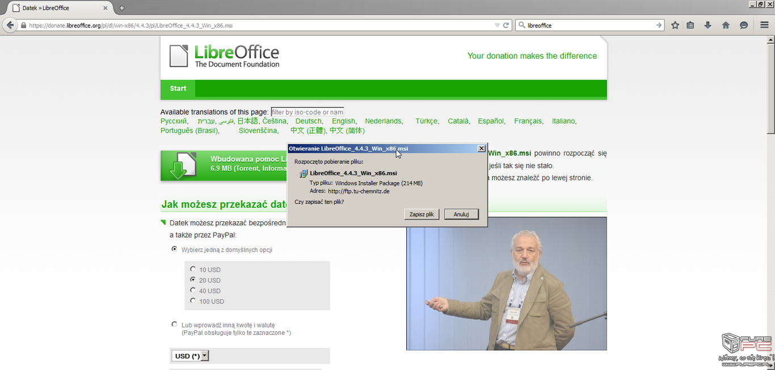Image resolution: width=775 pixels, height=370 pixels.
Task: Open the Català translation link
Action: click(458, 121)
